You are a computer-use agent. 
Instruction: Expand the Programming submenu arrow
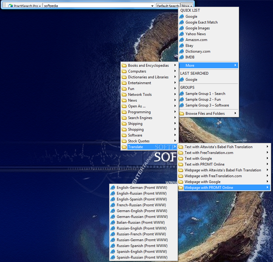click(175, 111)
